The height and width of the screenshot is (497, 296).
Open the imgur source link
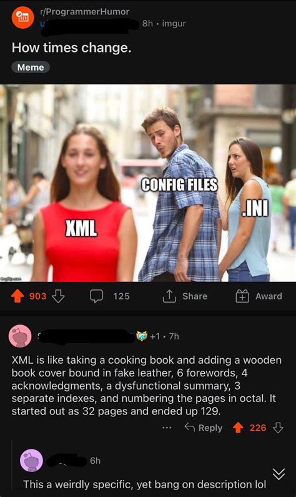(174, 24)
